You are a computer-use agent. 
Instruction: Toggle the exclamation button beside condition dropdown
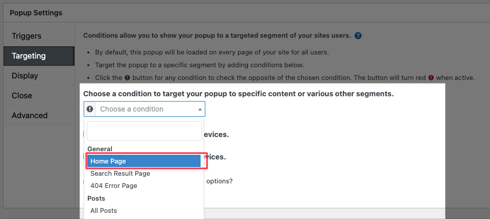(x=90, y=109)
